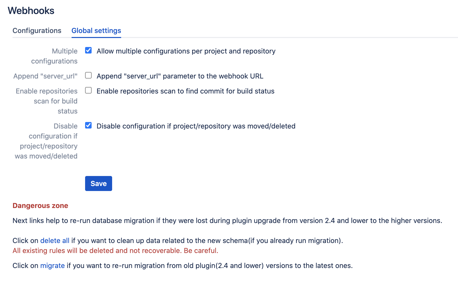458x302 pixels.
Task: Select the Global settings tab
Action: (x=96, y=30)
